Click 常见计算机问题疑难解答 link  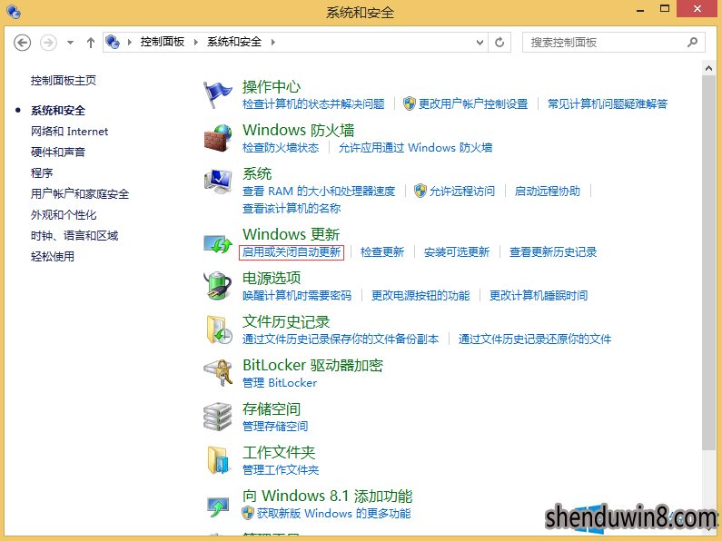pyautogui.click(x=608, y=104)
